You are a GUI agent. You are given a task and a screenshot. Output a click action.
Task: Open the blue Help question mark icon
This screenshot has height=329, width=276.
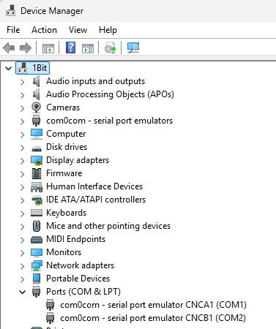tap(70, 48)
